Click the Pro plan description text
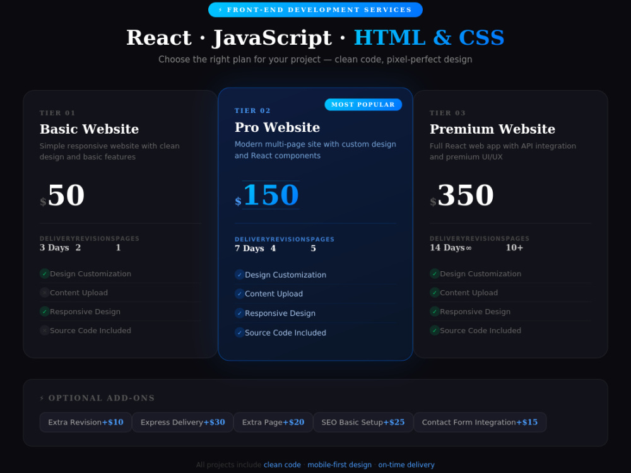 coord(315,149)
